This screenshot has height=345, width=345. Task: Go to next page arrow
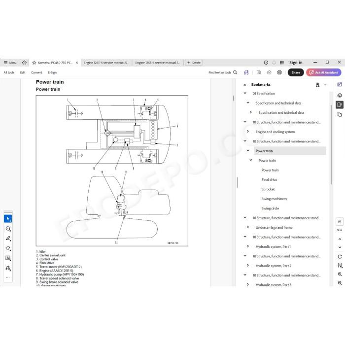(x=340, y=247)
